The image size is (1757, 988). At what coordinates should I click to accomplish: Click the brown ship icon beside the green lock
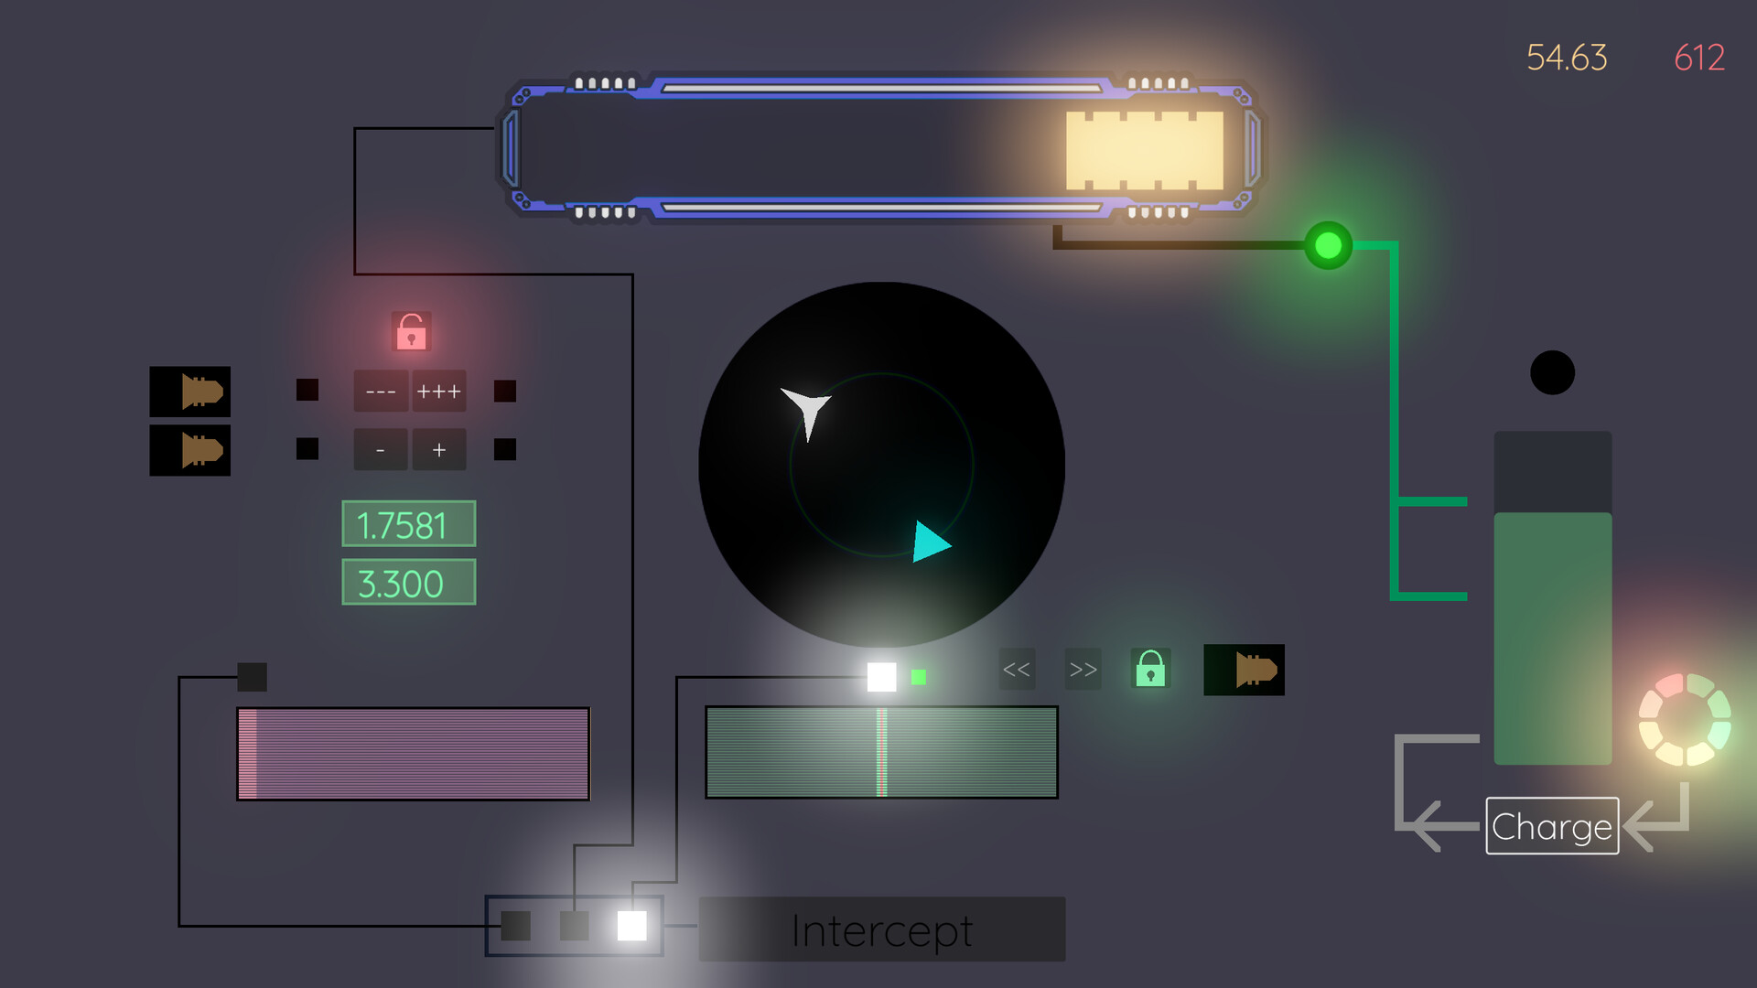(1245, 670)
